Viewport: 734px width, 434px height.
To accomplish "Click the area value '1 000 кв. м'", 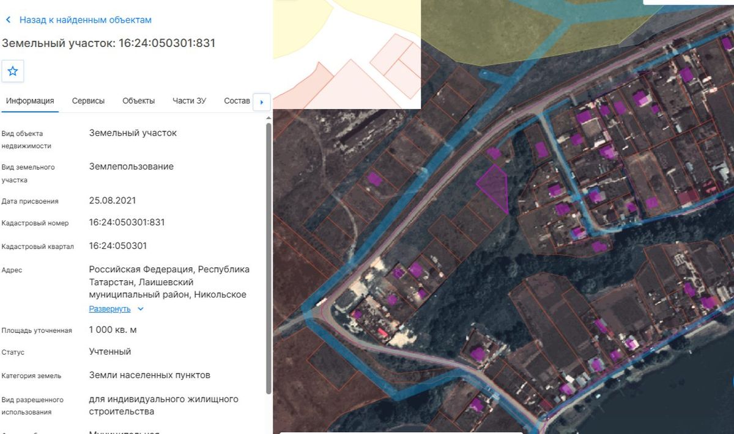I will coord(113,330).
